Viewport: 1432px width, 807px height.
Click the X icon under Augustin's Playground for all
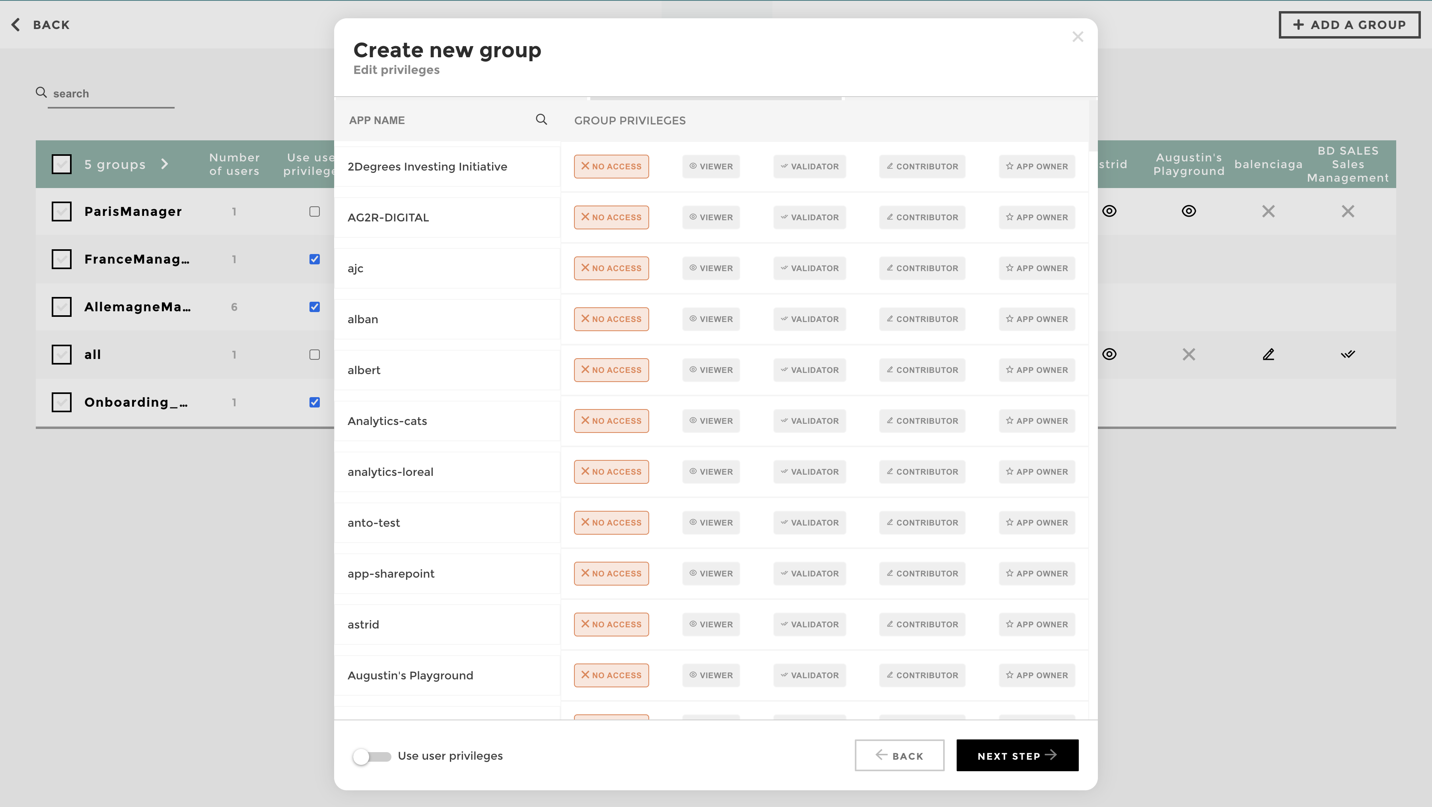coord(1189,354)
